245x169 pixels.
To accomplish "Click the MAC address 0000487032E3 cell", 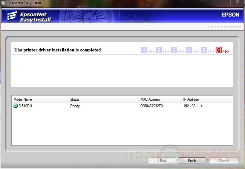I will tap(152, 106).
